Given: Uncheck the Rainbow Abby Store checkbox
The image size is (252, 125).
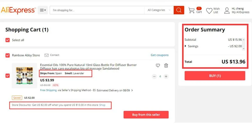Looking at the screenshot, I should (8, 55).
